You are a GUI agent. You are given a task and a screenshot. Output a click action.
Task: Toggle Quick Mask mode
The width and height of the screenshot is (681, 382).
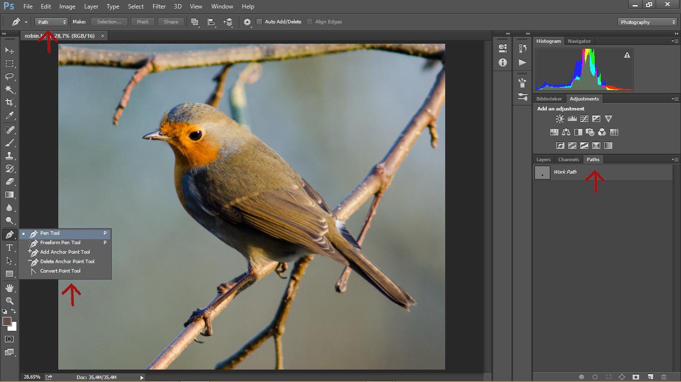(x=9, y=339)
